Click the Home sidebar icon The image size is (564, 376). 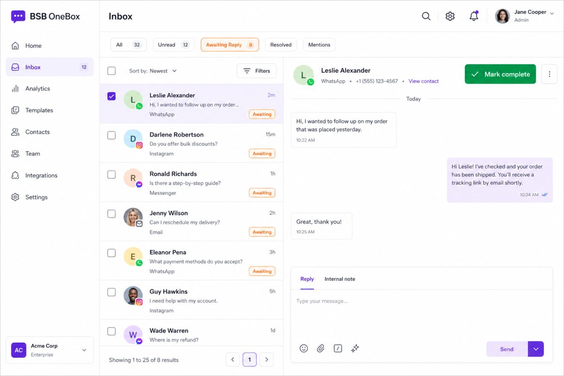15,46
